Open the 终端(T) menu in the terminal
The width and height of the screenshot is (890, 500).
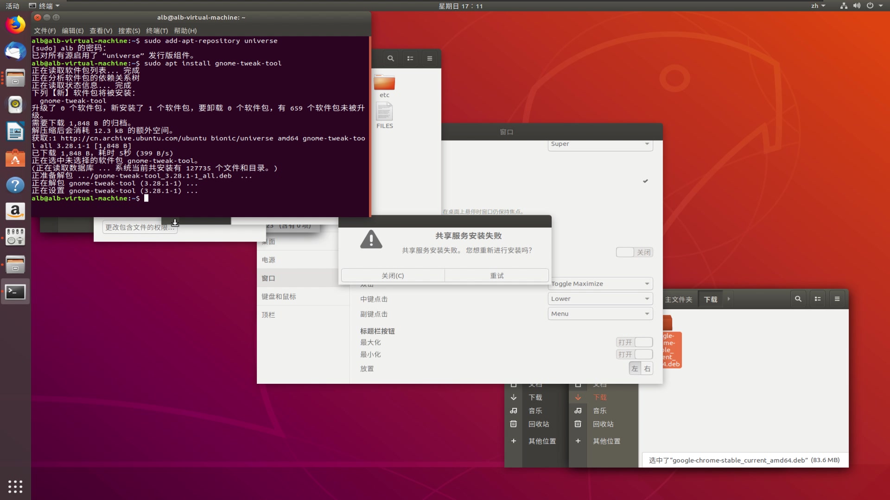[157, 31]
